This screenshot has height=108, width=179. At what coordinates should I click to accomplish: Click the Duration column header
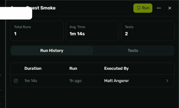tap(33, 68)
